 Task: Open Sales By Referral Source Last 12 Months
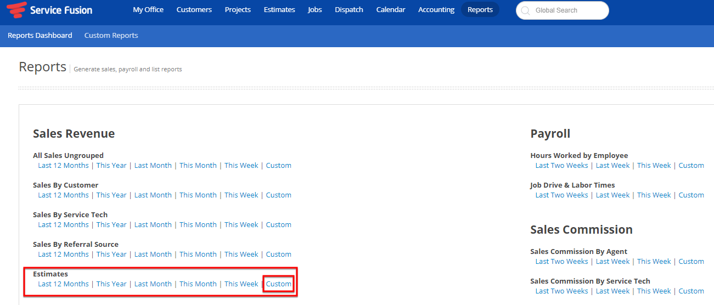[x=63, y=255]
